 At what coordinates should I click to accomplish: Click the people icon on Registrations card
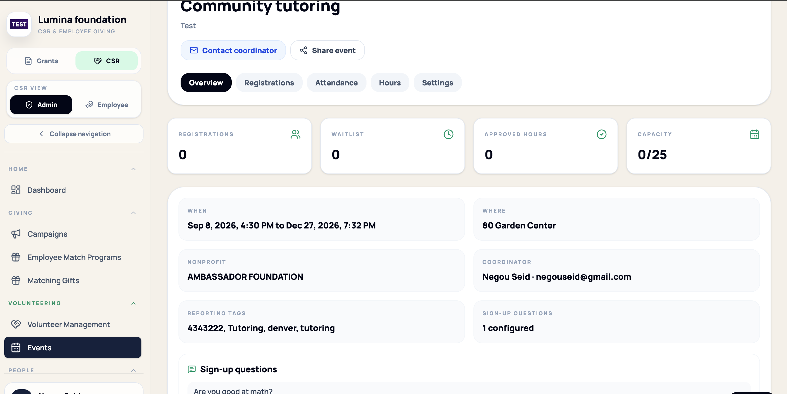click(296, 134)
